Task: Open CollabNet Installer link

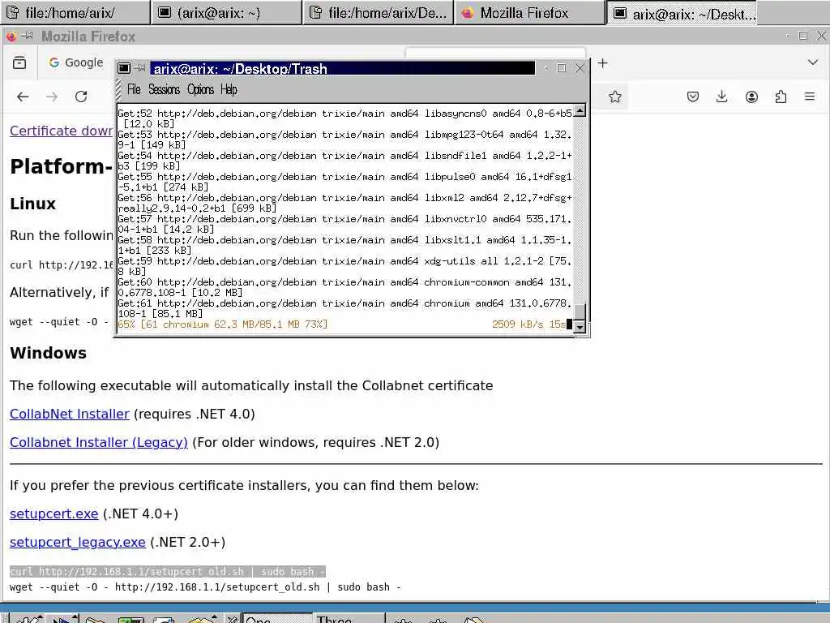Action: tap(70, 414)
